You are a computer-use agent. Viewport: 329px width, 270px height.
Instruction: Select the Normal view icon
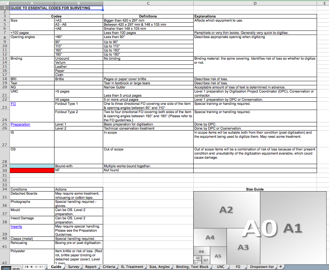[6, 269]
